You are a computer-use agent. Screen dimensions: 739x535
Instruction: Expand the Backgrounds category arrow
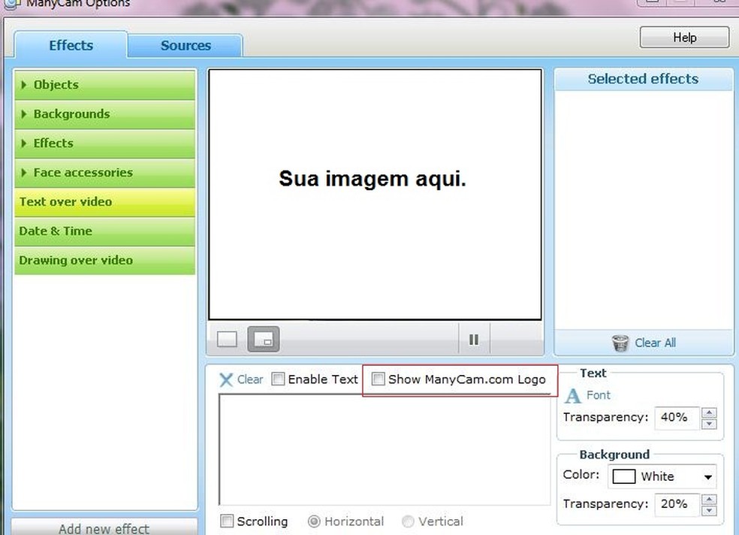coord(24,113)
